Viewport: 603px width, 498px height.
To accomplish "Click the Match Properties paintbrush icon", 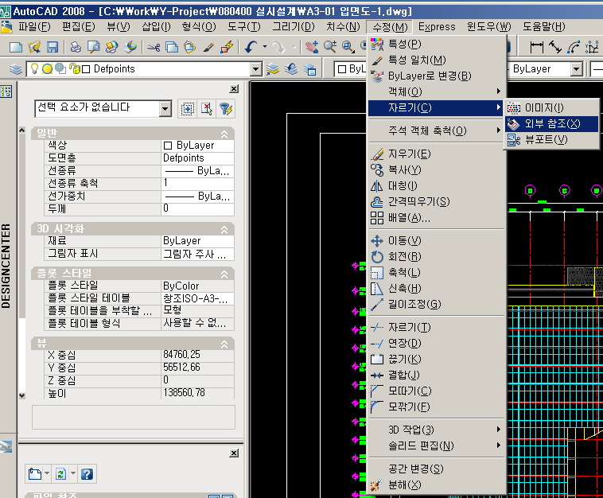I will point(208,47).
